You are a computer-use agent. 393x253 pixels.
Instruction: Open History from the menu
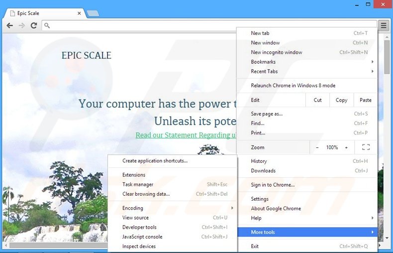point(307,161)
